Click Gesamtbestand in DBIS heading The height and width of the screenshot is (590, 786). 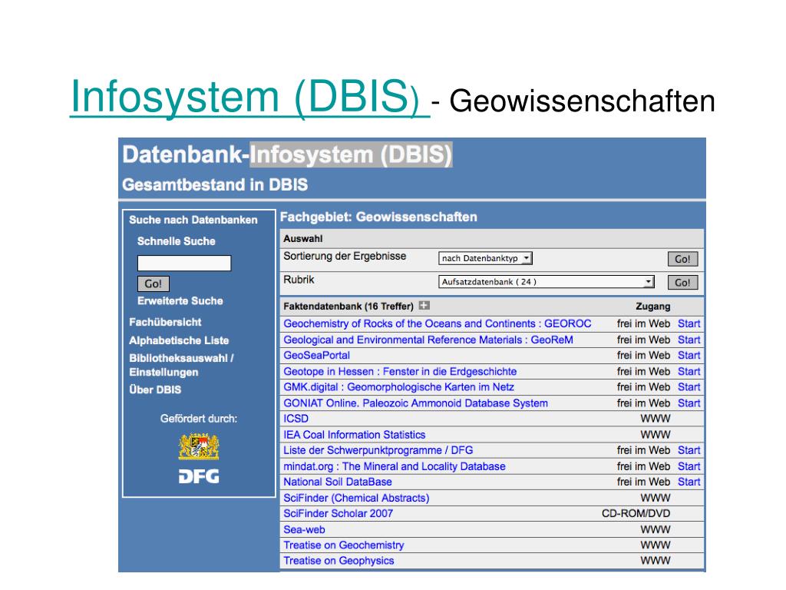coord(215,184)
